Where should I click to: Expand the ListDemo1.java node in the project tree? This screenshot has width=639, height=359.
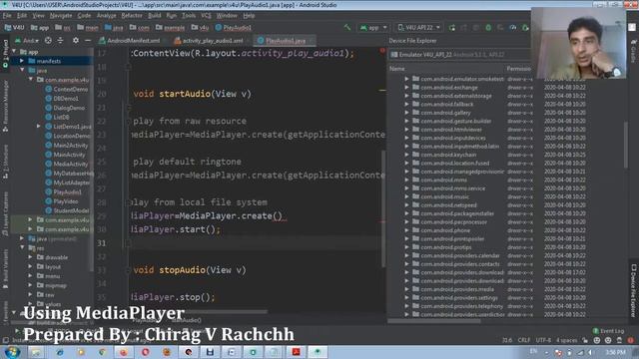pyautogui.click(x=39, y=127)
